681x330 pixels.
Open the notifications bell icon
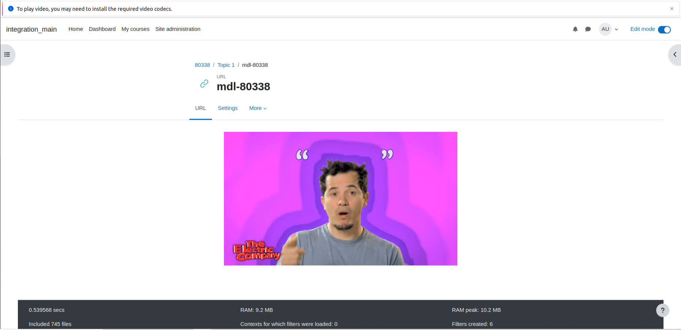[x=575, y=29]
